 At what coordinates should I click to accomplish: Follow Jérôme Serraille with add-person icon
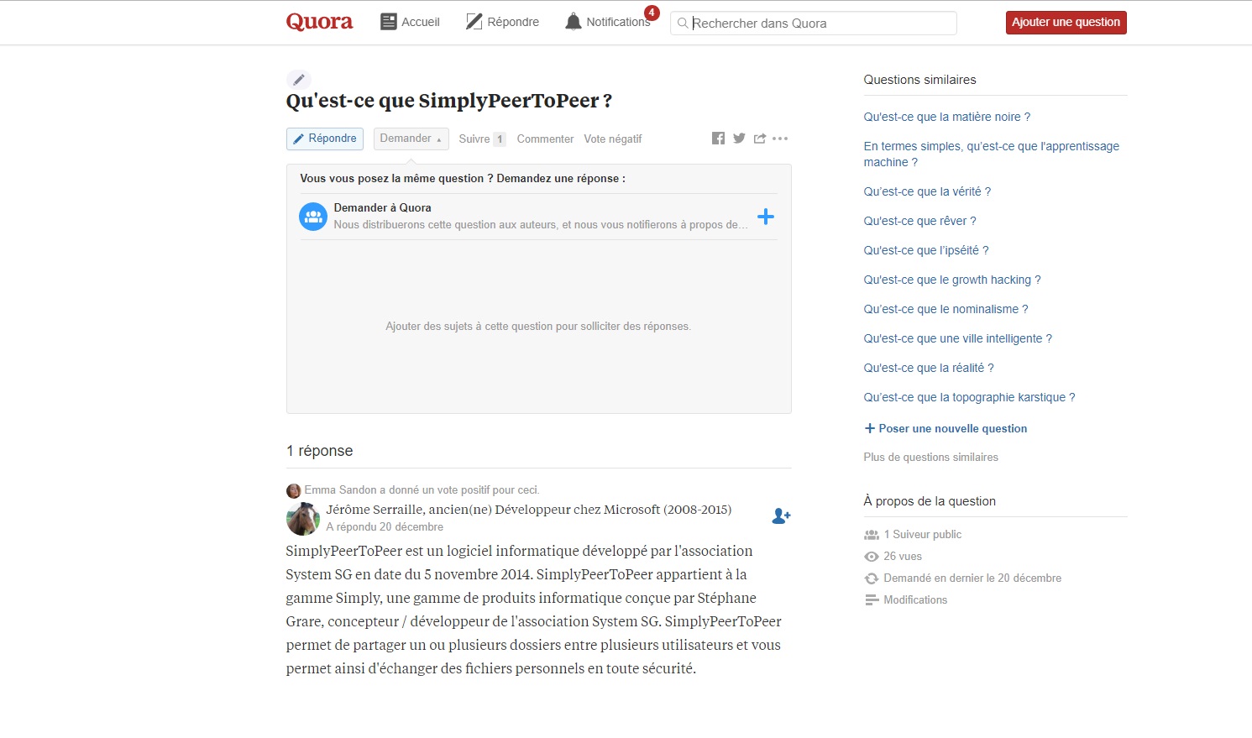coord(781,516)
